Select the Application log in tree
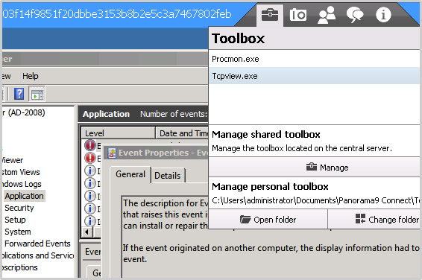This screenshot has width=422, height=280. pyautogui.click(x=24, y=196)
